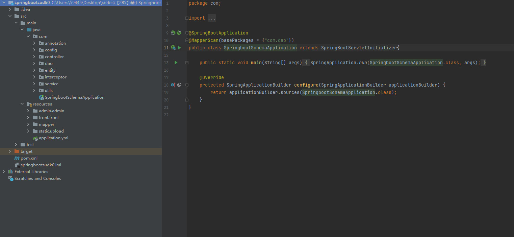The image size is (514, 237).
Task: Click the @Override annotation on line 17
Action: [212, 77]
